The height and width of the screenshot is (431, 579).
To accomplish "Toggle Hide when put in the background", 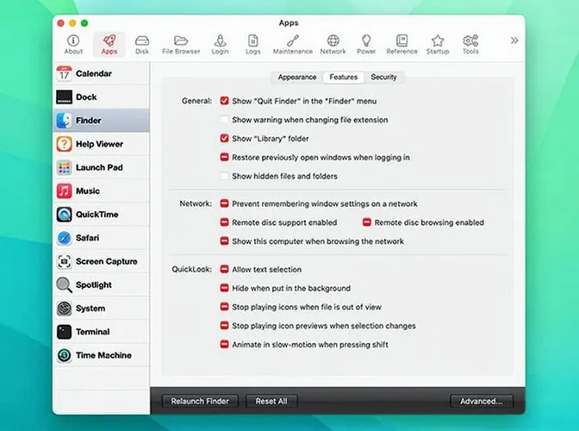I will [224, 288].
